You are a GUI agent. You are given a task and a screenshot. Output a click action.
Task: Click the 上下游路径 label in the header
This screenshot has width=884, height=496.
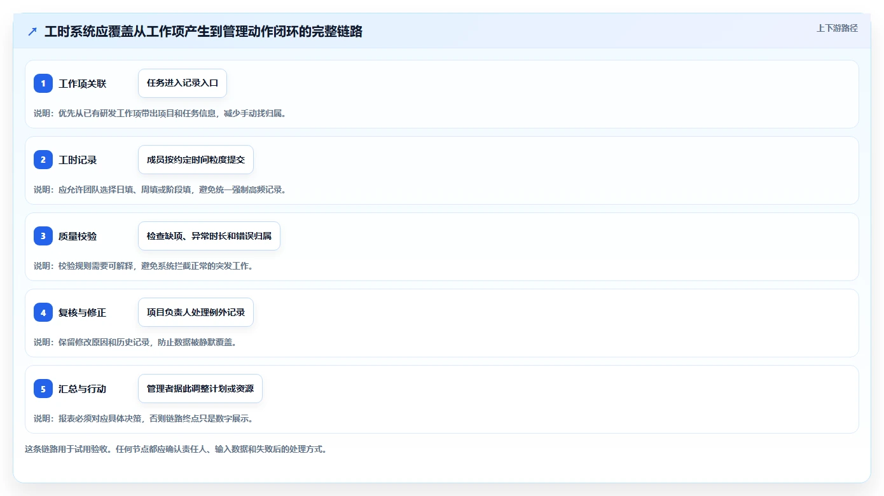click(x=837, y=28)
